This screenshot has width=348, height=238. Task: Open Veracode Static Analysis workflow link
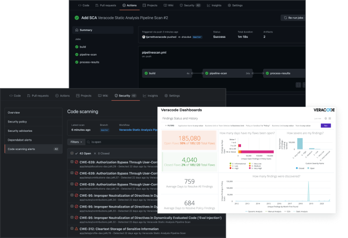coord(138,130)
